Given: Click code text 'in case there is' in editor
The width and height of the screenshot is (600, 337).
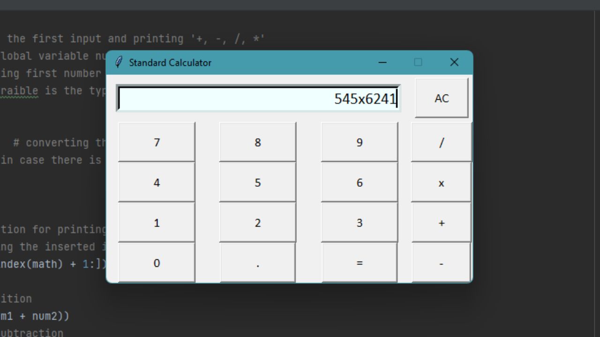Looking at the screenshot, I should [x=51, y=160].
